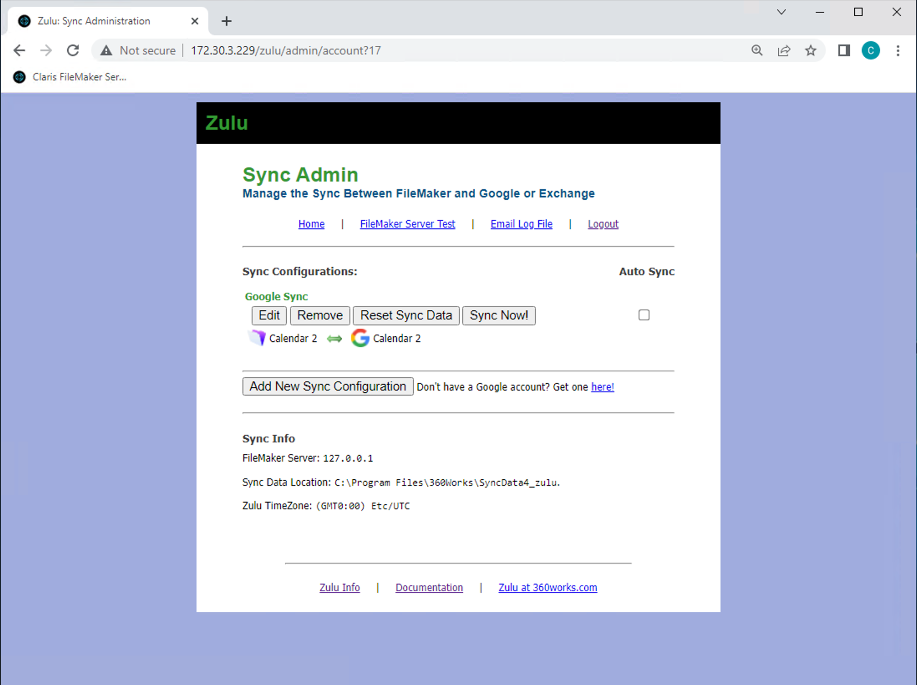Open the Zulu Info footer link
Viewport: 917px width, 685px height.
(x=339, y=587)
